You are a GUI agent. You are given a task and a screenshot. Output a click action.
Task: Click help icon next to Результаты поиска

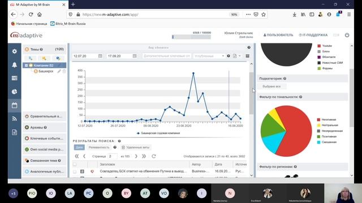[119, 141]
